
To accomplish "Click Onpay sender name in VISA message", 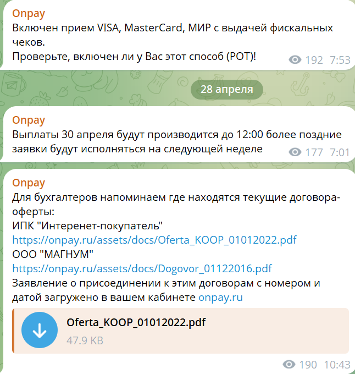I will pyautogui.click(x=29, y=14).
